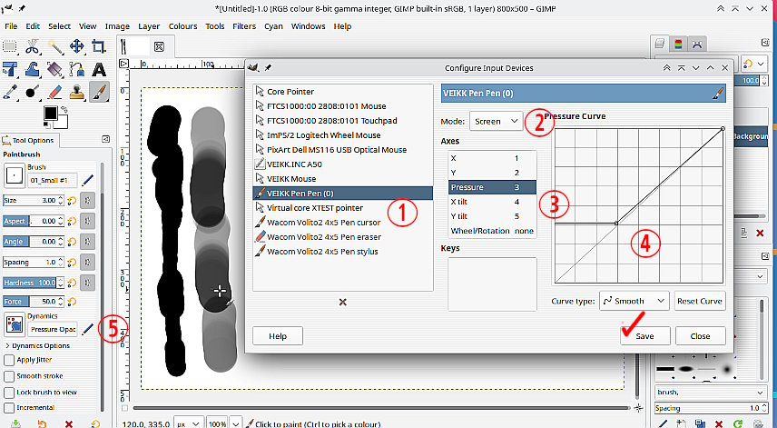Toggle link Hardness to brush native hardness

(x=87, y=283)
